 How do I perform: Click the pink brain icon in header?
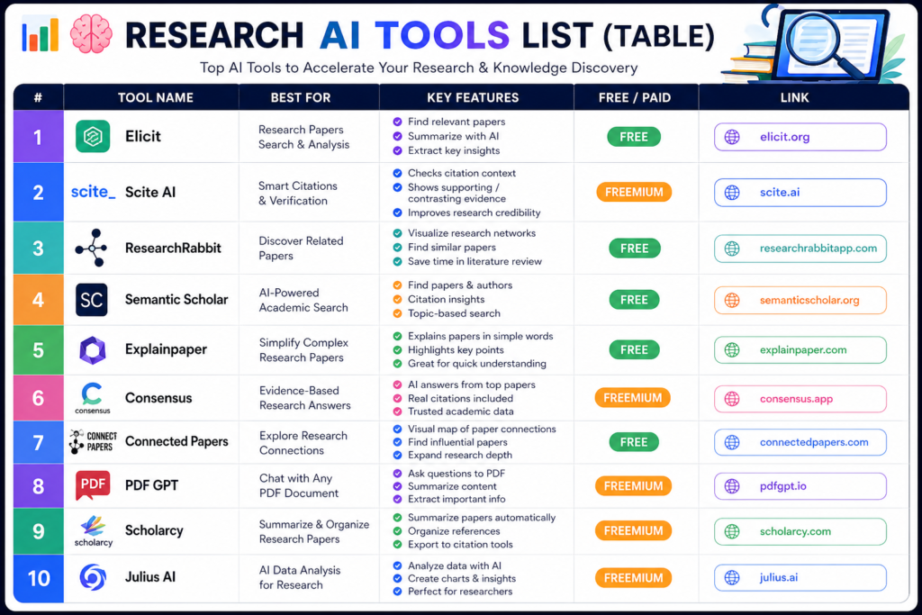coord(91,34)
